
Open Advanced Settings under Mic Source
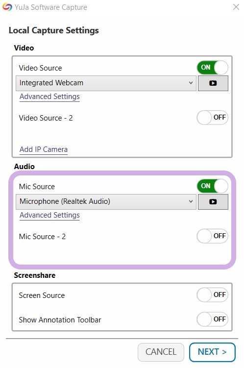pyautogui.click(x=49, y=215)
